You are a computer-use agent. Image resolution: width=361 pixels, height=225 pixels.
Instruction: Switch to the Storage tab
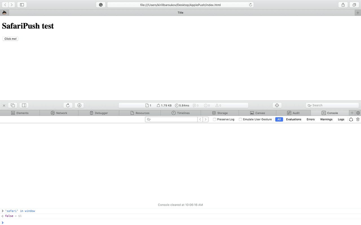(x=220, y=113)
